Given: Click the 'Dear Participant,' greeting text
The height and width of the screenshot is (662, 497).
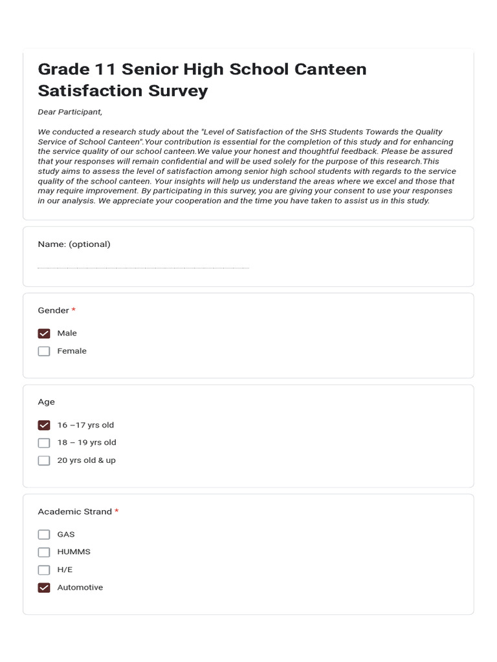Looking at the screenshot, I should (70, 112).
